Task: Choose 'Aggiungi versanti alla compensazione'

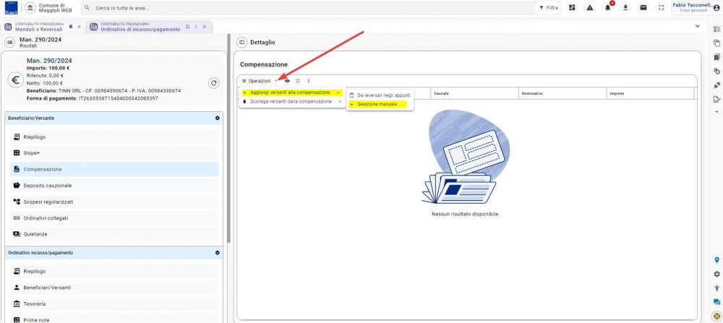Action: coord(292,92)
